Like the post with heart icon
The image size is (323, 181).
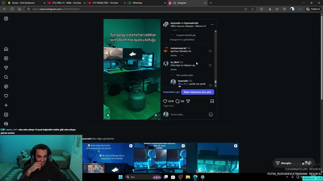click(x=165, y=101)
